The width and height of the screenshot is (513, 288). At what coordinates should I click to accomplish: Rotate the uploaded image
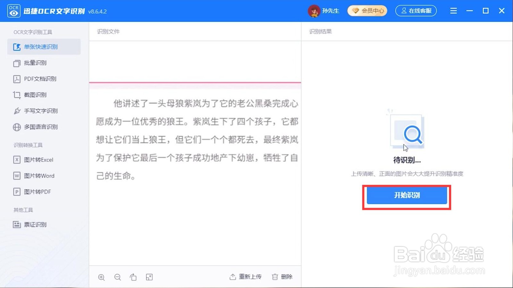point(133,277)
